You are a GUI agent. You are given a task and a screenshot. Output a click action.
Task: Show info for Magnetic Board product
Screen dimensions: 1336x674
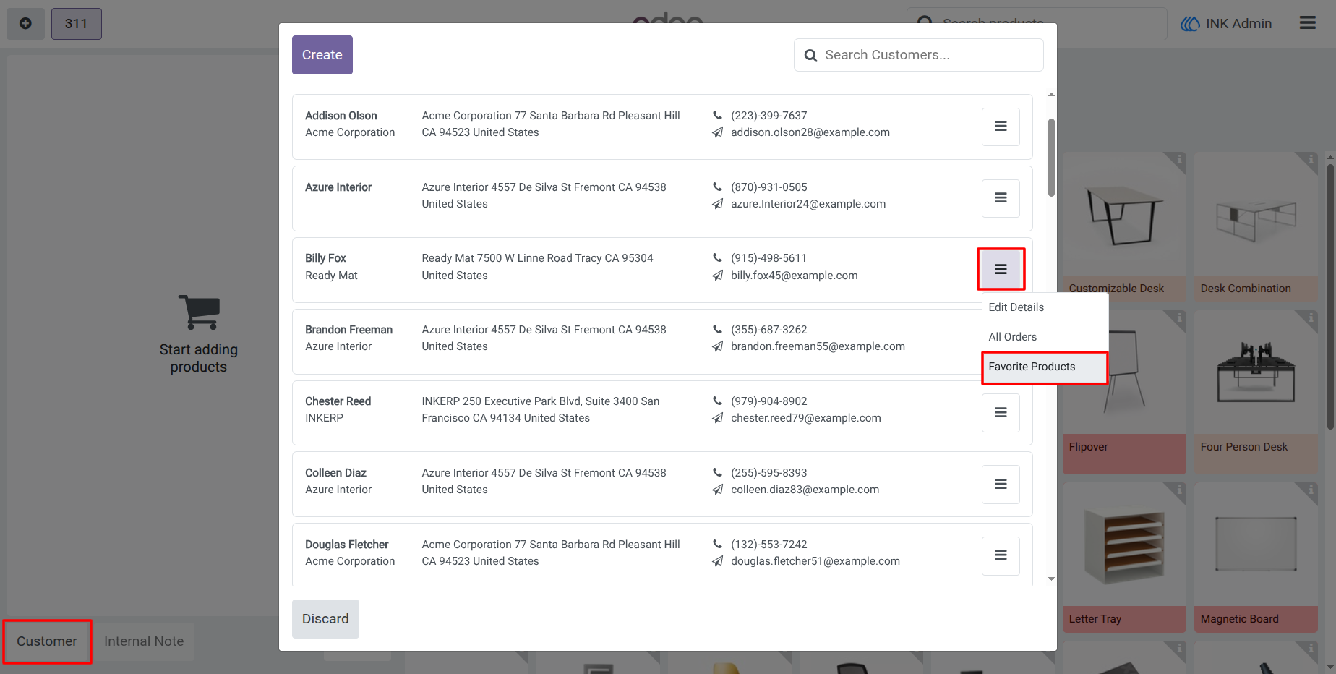pos(1310,490)
